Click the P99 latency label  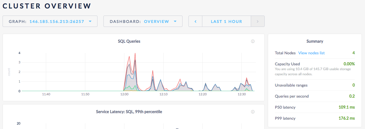(285, 118)
